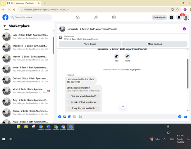Send a thumbs-up like

(x=186, y=117)
